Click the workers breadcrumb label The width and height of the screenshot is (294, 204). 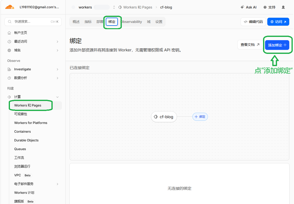(x=85, y=7)
